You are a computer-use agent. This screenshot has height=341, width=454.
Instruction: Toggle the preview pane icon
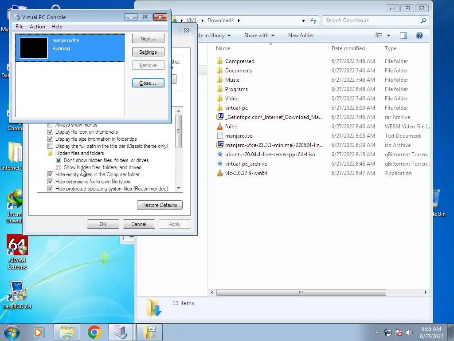coord(403,36)
